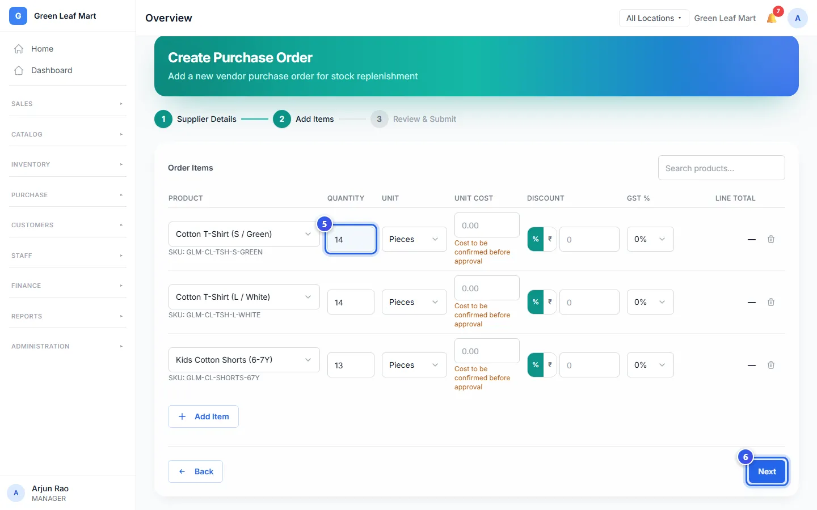Viewport: 817px width, 510px height.
Task: Open product dropdown for Kids Cotton Shorts (6-7Y)
Action: pos(244,360)
